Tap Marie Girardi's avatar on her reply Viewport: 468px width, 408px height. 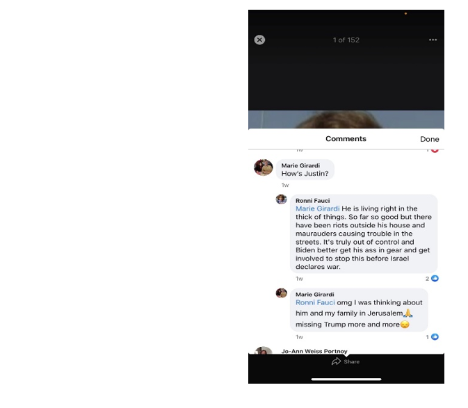pos(281,293)
